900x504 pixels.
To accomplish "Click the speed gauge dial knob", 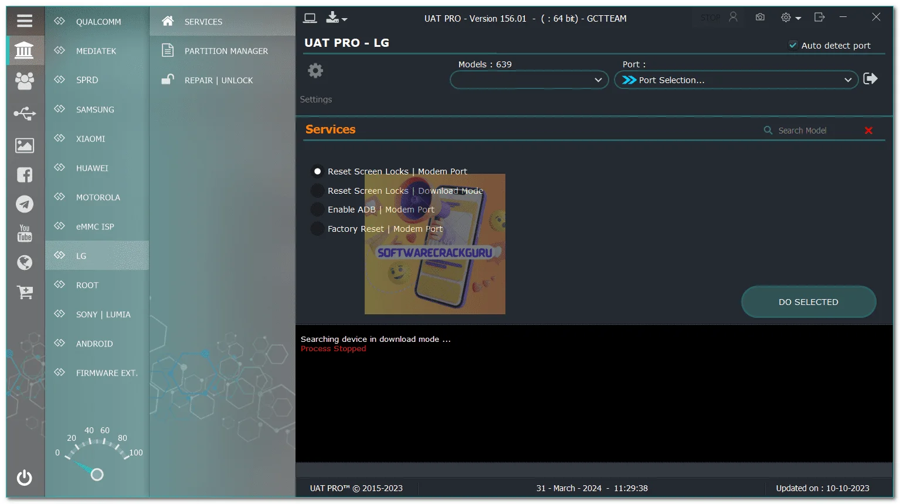I will tap(97, 474).
